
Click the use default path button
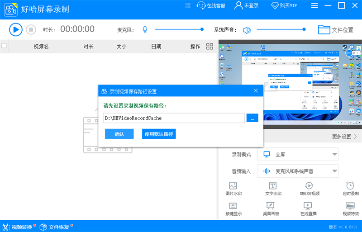159,134
